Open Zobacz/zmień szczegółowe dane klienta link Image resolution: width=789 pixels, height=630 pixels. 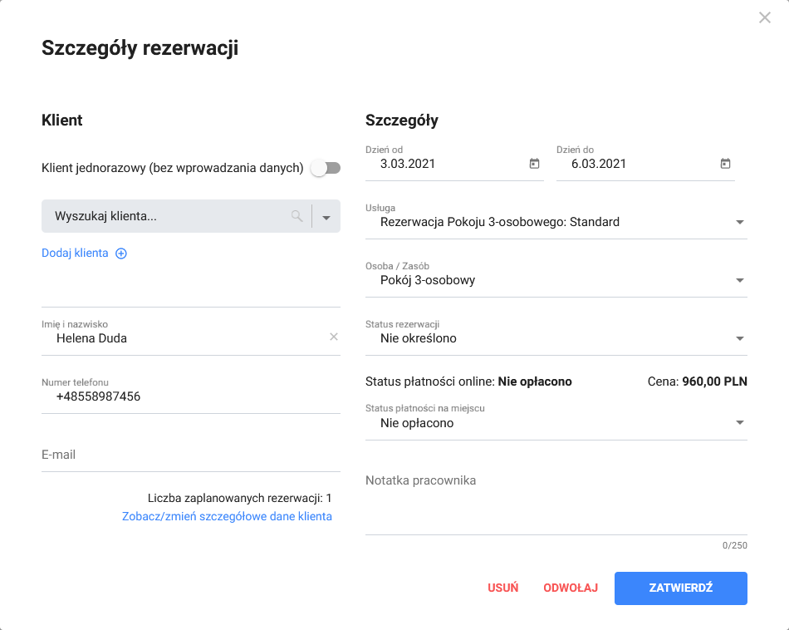coord(227,516)
